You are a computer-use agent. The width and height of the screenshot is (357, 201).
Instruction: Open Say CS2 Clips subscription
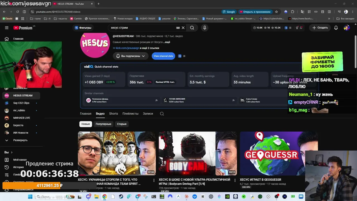21,103
